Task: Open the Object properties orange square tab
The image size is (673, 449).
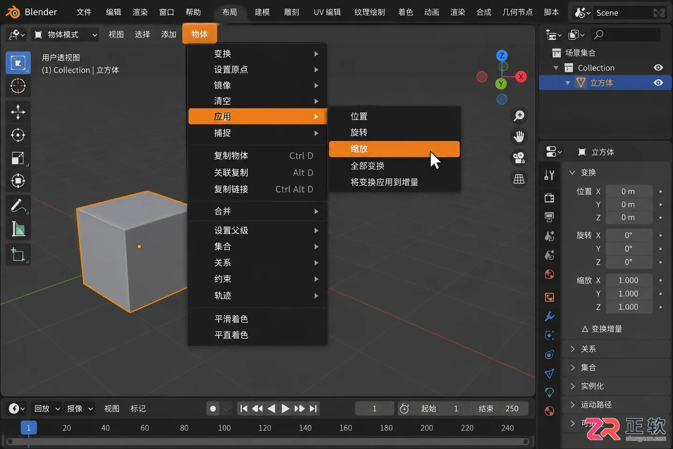Action: tap(550, 297)
